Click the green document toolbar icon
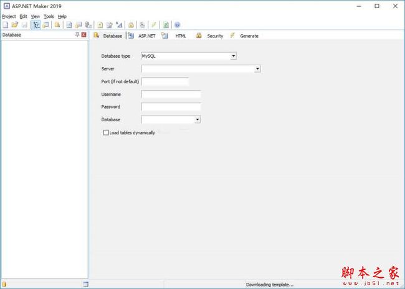The image size is (405, 289). pyautogui.click(x=166, y=25)
